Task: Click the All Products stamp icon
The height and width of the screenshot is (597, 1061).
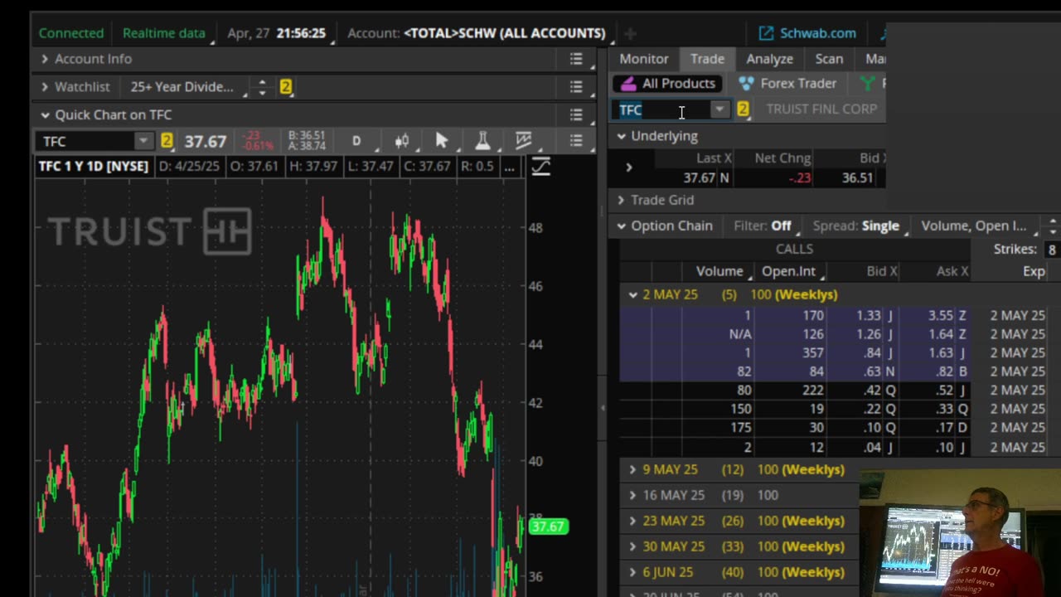Action: coord(628,84)
